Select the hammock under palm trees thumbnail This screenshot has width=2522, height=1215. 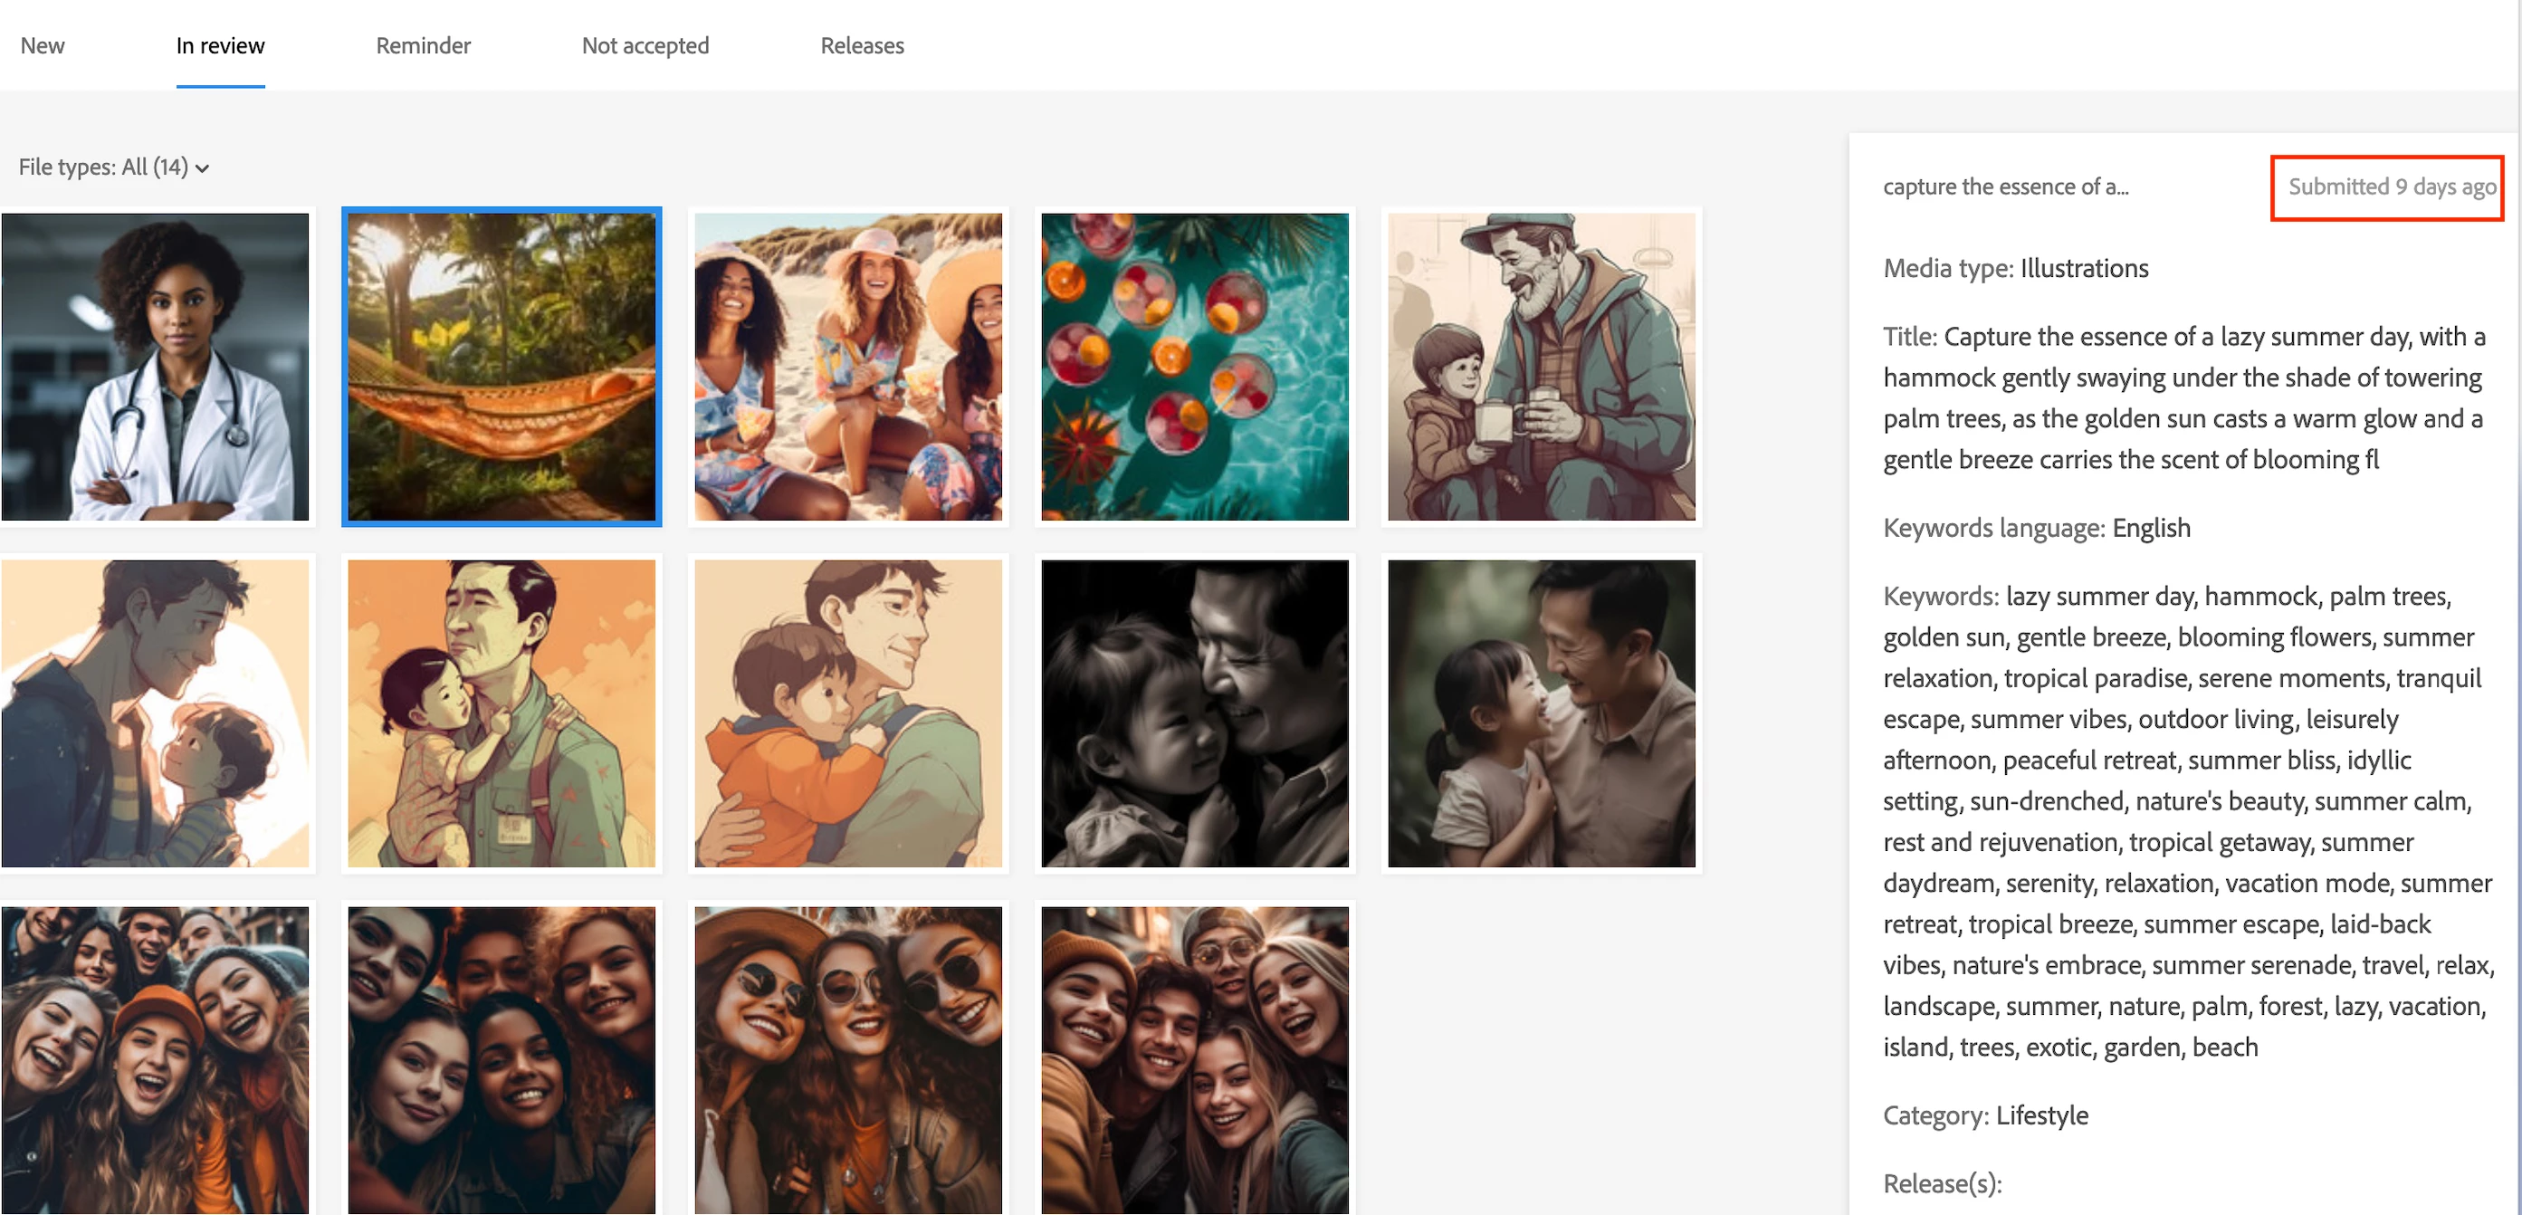click(502, 366)
